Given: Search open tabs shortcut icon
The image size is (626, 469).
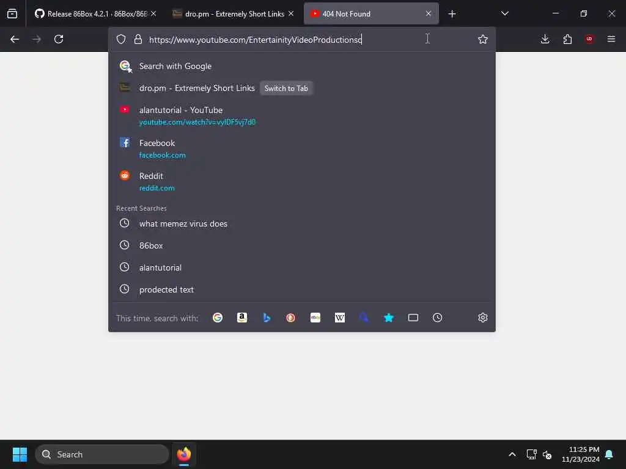Looking at the screenshot, I should (x=413, y=318).
